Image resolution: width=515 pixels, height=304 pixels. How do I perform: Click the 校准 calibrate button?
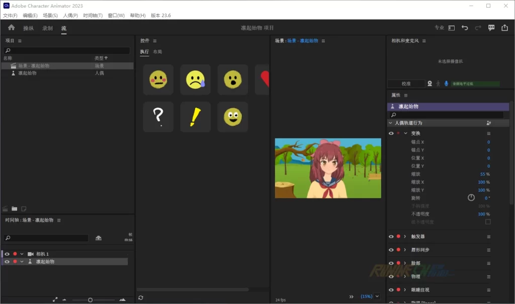coord(406,84)
